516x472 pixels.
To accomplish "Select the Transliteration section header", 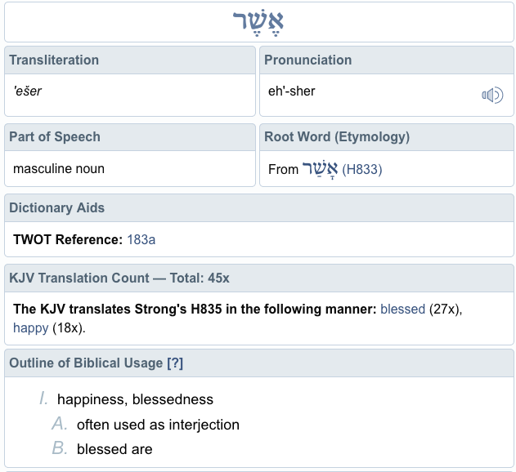I will click(54, 60).
